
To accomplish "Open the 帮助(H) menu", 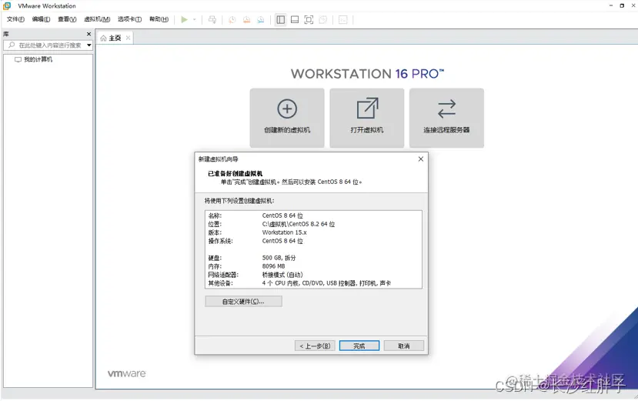I will point(159,19).
